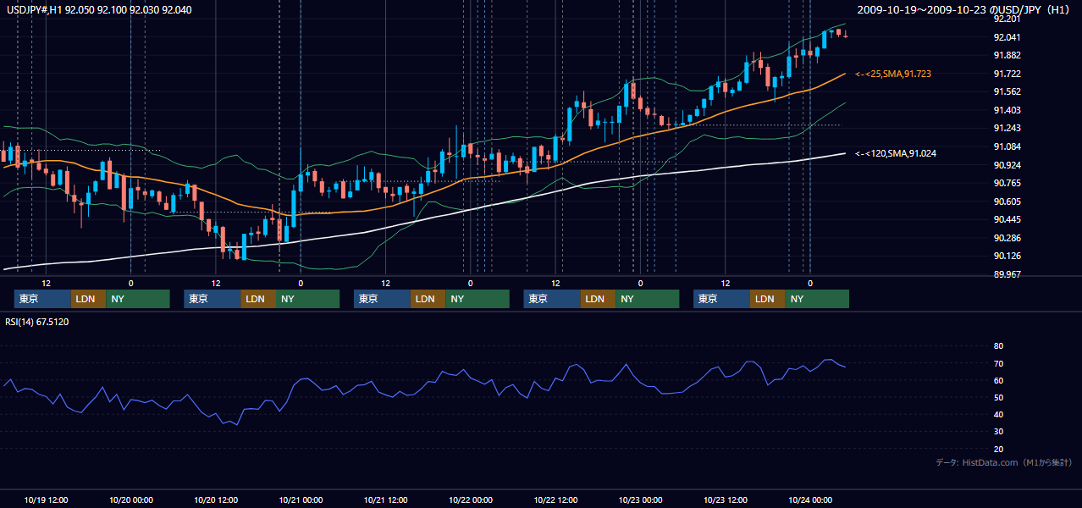Click the RSI 80 level label
This screenshot has width=1082, height=508.
click(x=998, y=346)
